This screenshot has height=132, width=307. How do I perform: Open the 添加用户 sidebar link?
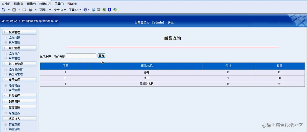coord(14,54)
